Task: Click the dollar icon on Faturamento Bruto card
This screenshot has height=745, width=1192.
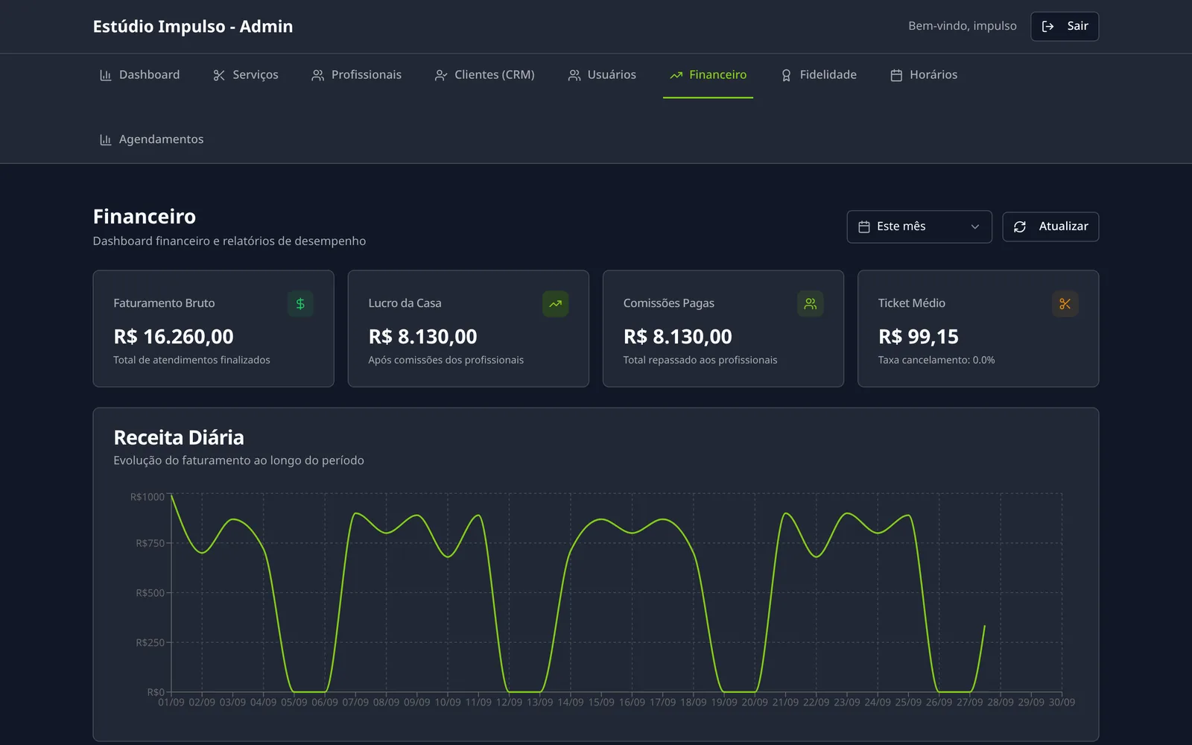Action: click(300, 304)
